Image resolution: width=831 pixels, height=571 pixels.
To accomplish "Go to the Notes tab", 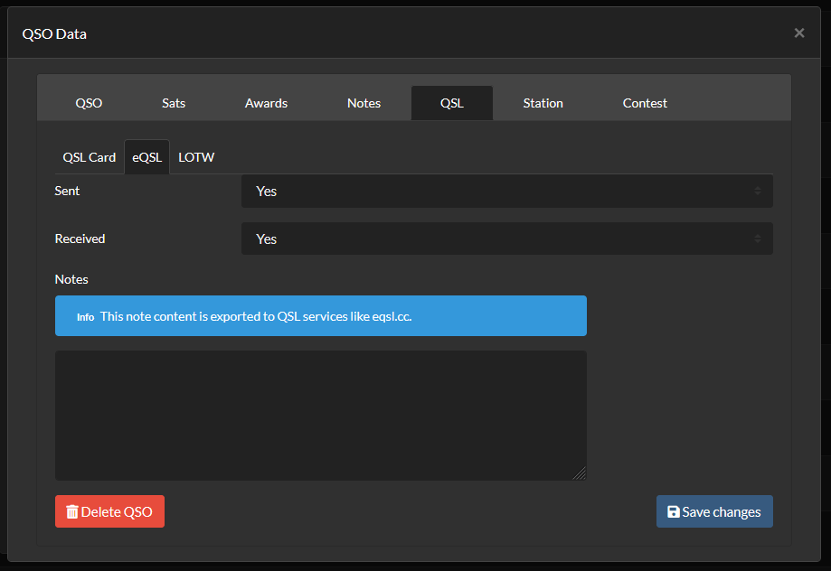I will pos(364,103).
